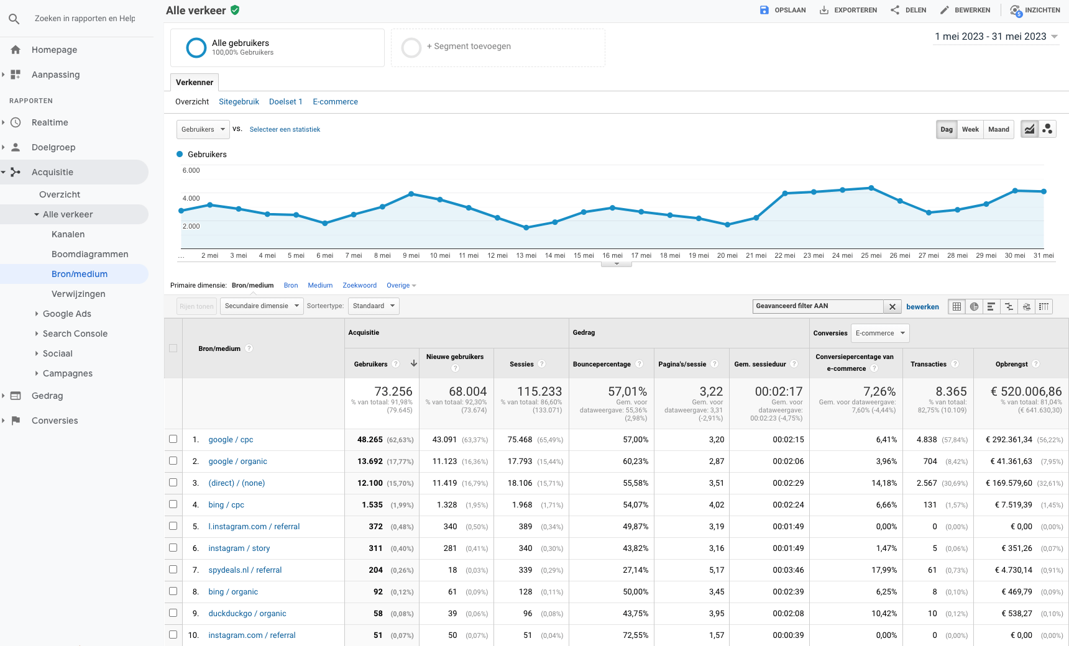Click the bewerken filter link
Screen dimensions: 1069x646
(922, 307)
